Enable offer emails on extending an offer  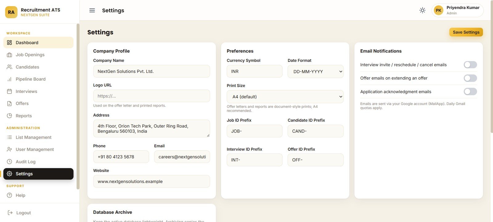(x=470, y=78)
